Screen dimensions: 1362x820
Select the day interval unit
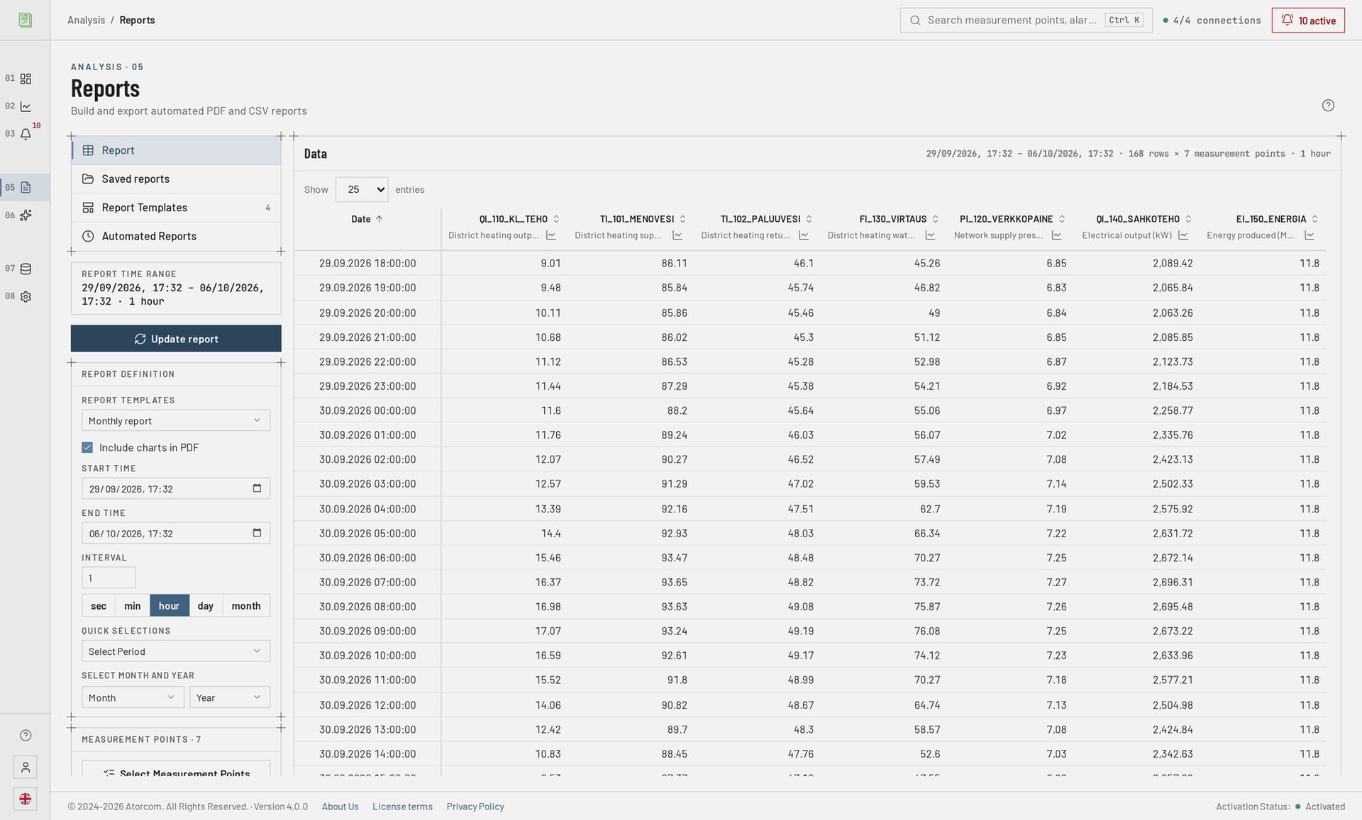coord(206,606)
